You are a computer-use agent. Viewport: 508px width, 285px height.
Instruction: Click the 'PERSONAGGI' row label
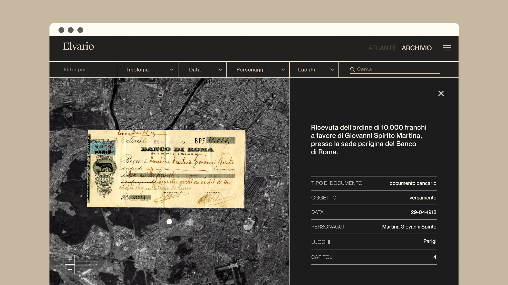pos(327,227)
